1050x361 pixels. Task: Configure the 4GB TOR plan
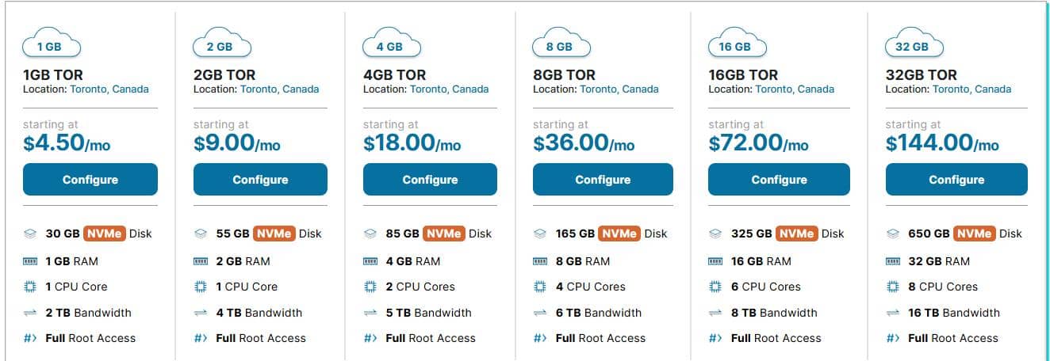pyautogui.click(x=430, y=180)
